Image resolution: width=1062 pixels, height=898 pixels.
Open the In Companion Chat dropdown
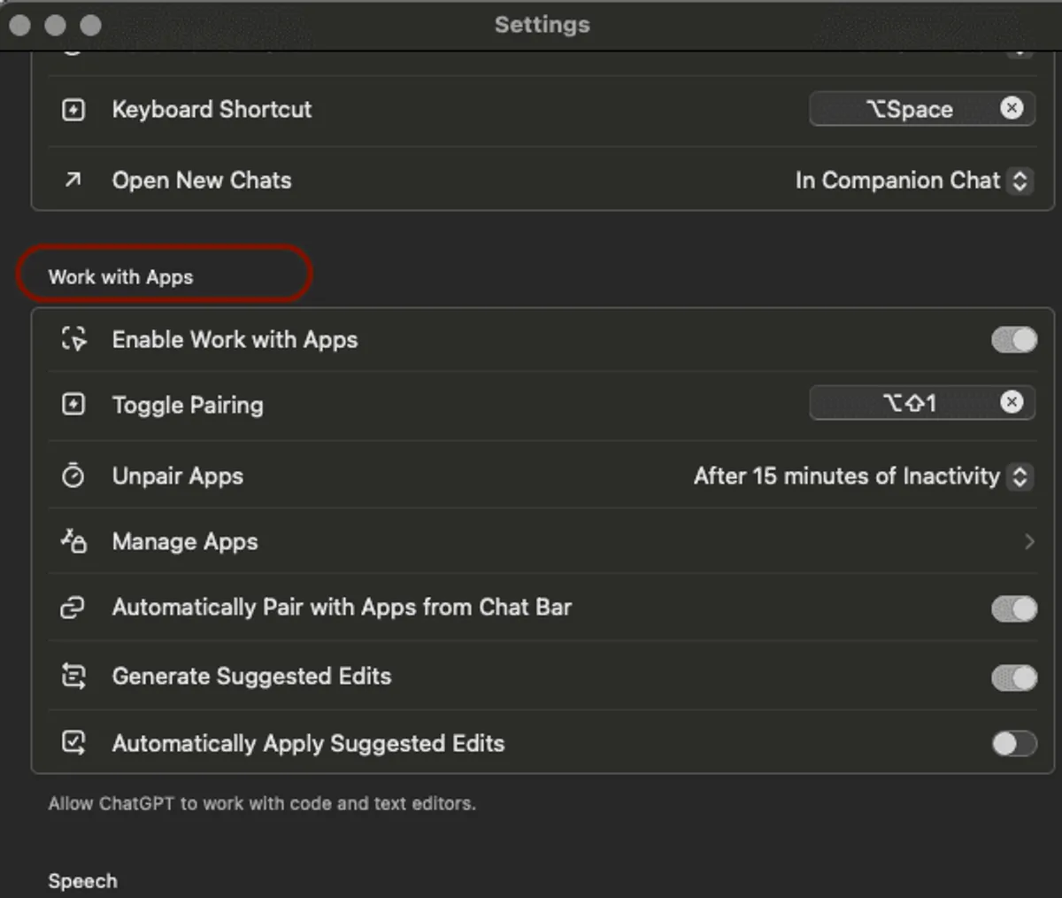tap(912, 181)
